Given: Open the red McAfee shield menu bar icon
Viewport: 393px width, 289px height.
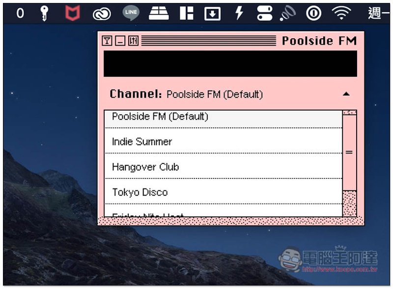Looking at the screenshot, I should (x=72, y=13).
